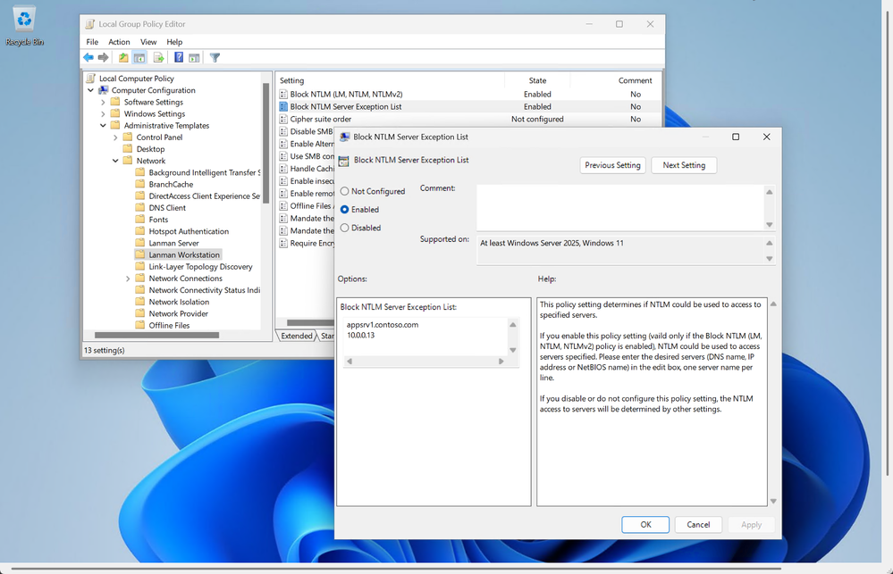Click inside the Comment text box

tap(620, 208)
